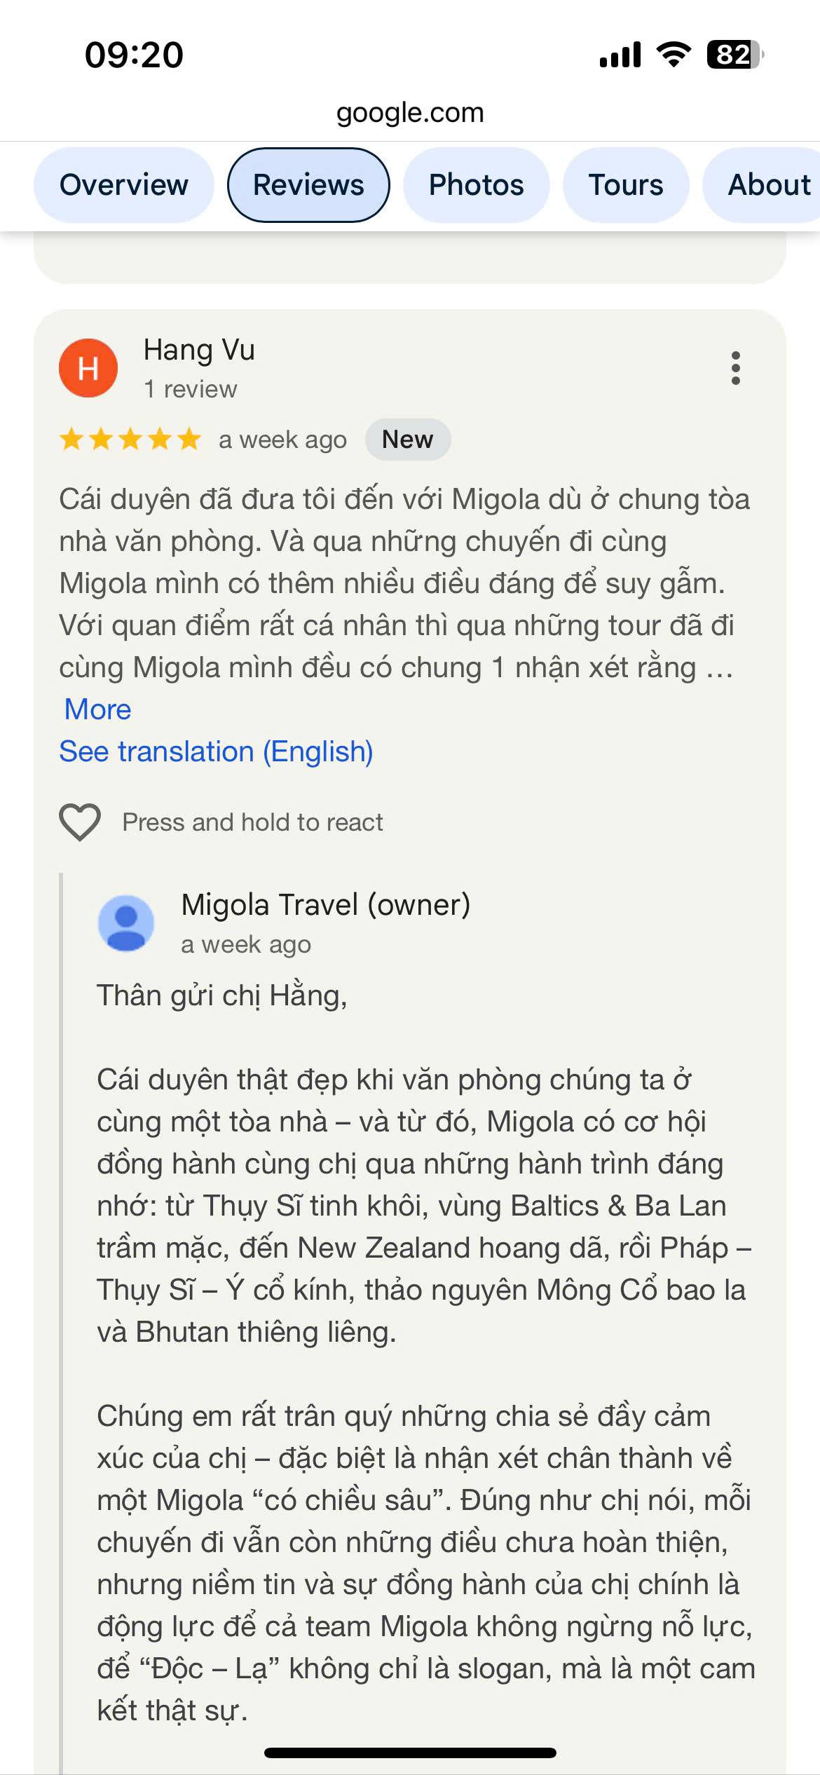
Task: Tap the Migola Travel owner avatar
Action: pos(126,923)
